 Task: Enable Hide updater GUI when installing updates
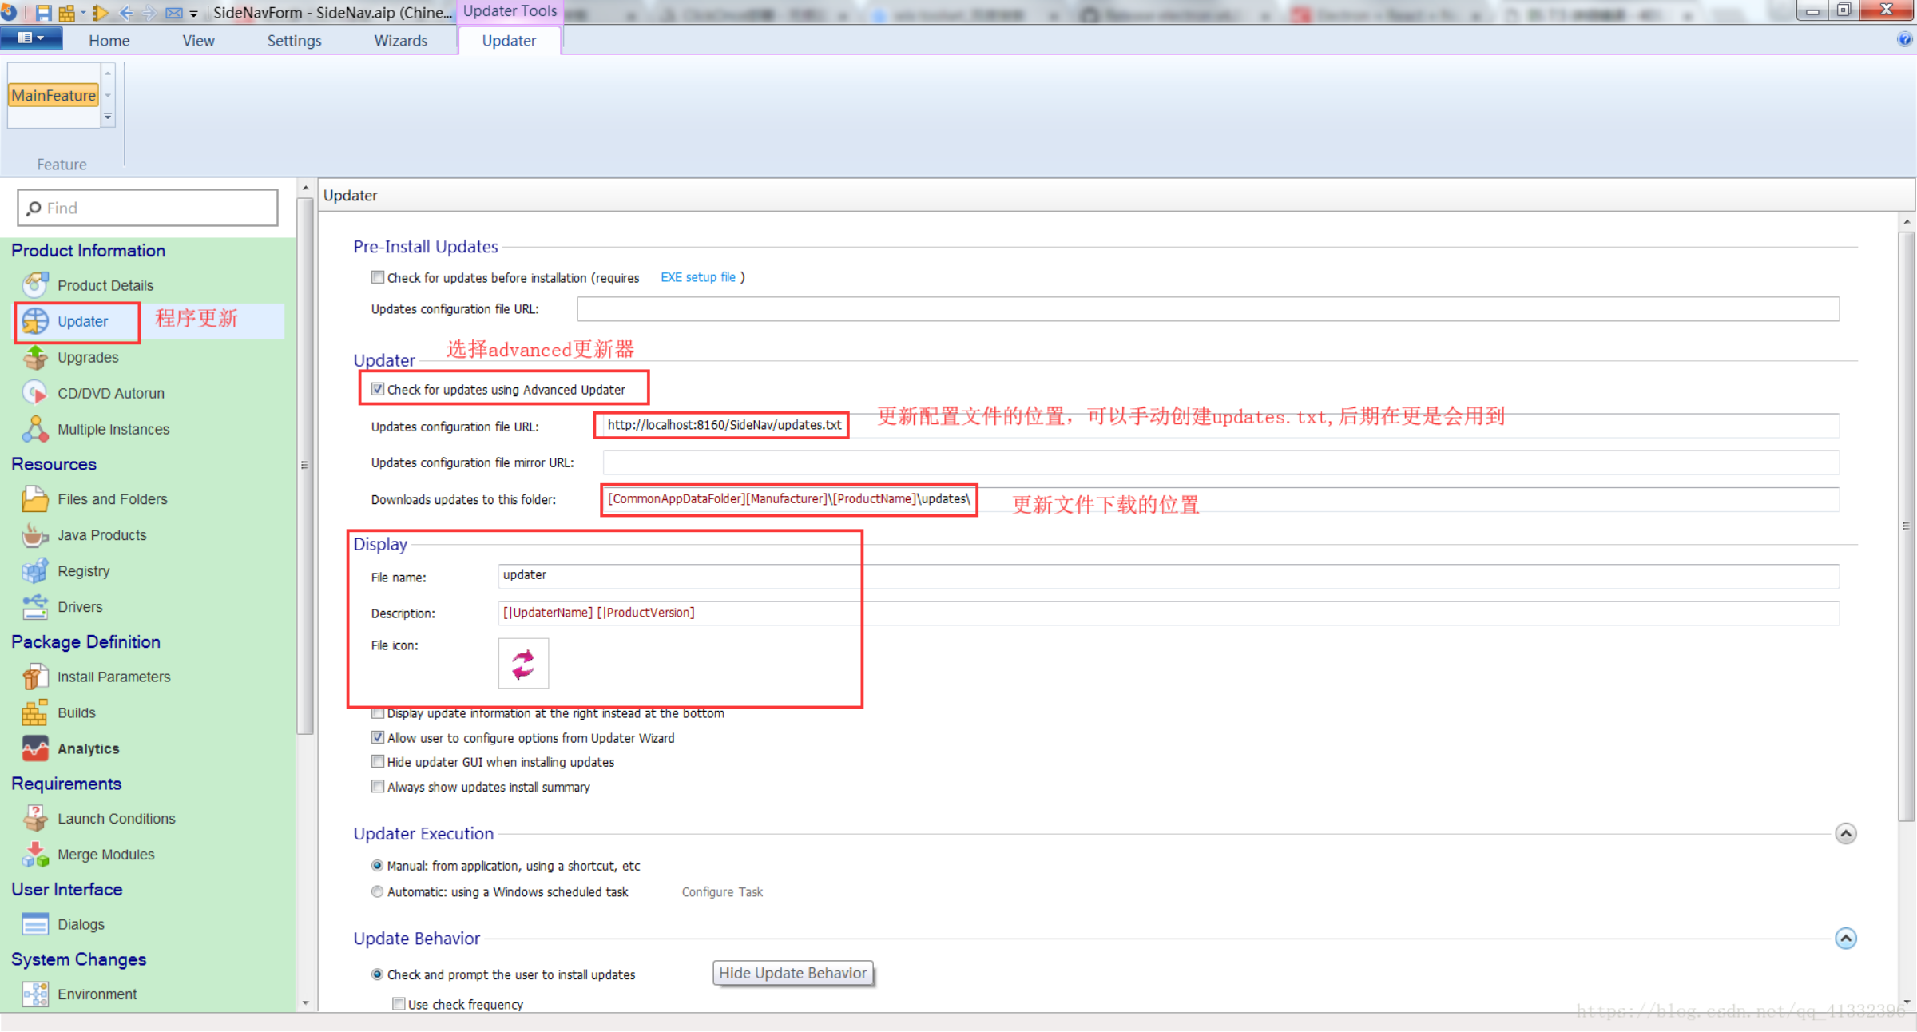[378, 762]
